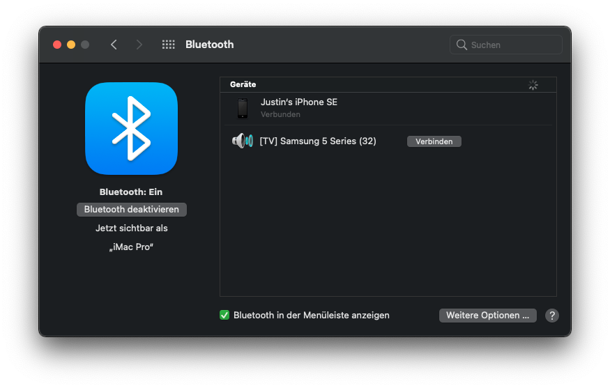Screen dimensions: 610x388
Task: Click the scanning spinner in Geräte header
Action: click(533, 85)
